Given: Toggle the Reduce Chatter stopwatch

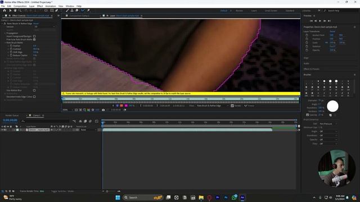Looking at the screenshot, I should [x=11, y=56].
